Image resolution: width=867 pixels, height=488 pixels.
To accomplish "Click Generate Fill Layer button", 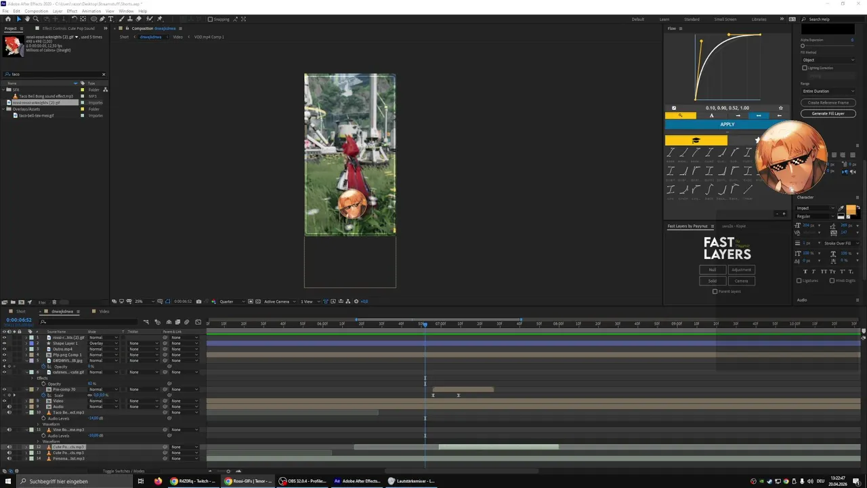I will coord(828,113).
